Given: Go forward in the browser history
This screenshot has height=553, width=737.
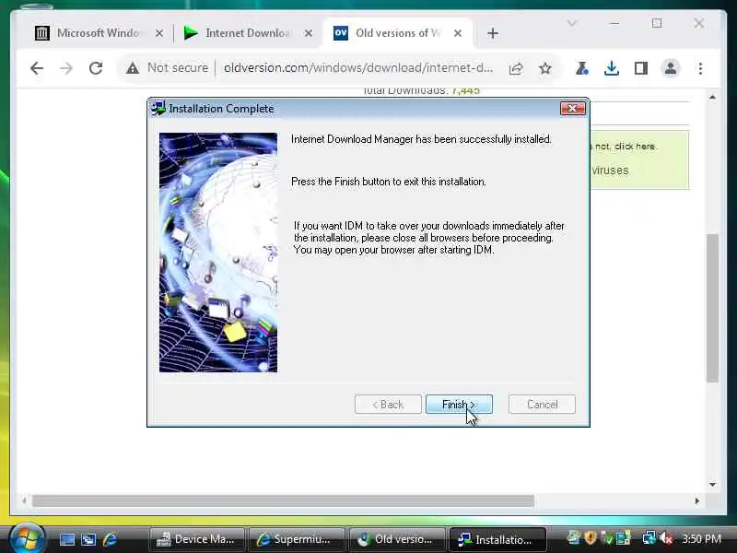Looking at the screenshot, I should pyautogui.click(x=66, y=68).
